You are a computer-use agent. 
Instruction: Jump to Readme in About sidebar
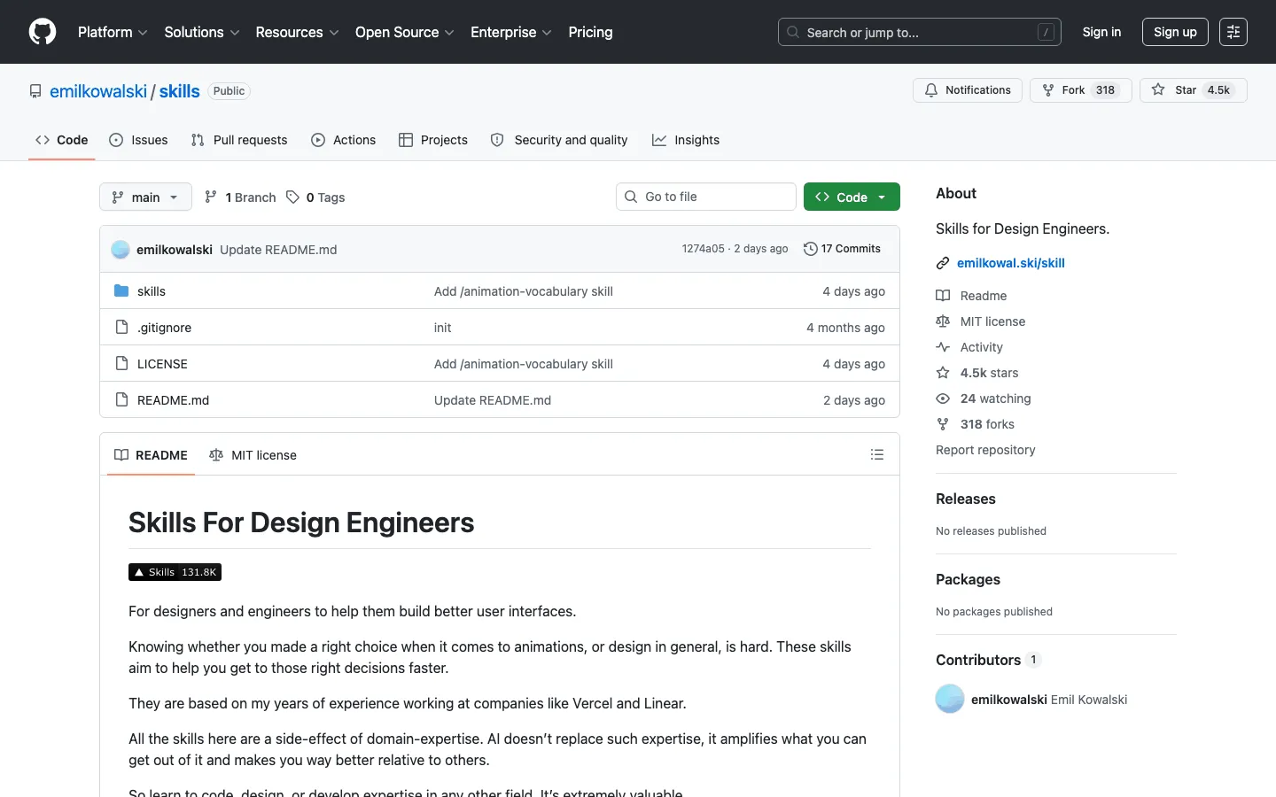coord(972,296)
